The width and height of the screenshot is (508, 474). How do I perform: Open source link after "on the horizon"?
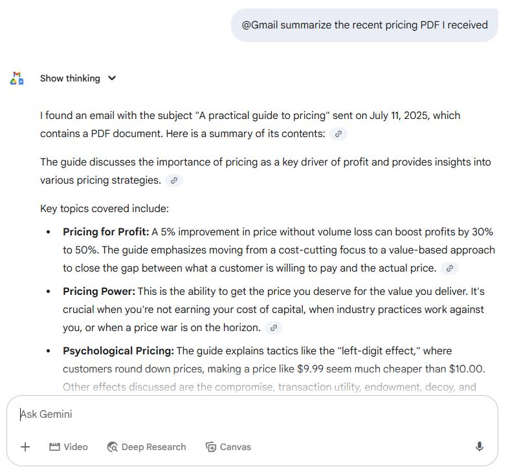pyautogui.click(x=274, y=328)
